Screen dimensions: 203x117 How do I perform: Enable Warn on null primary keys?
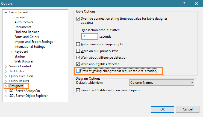coord(78,51)
